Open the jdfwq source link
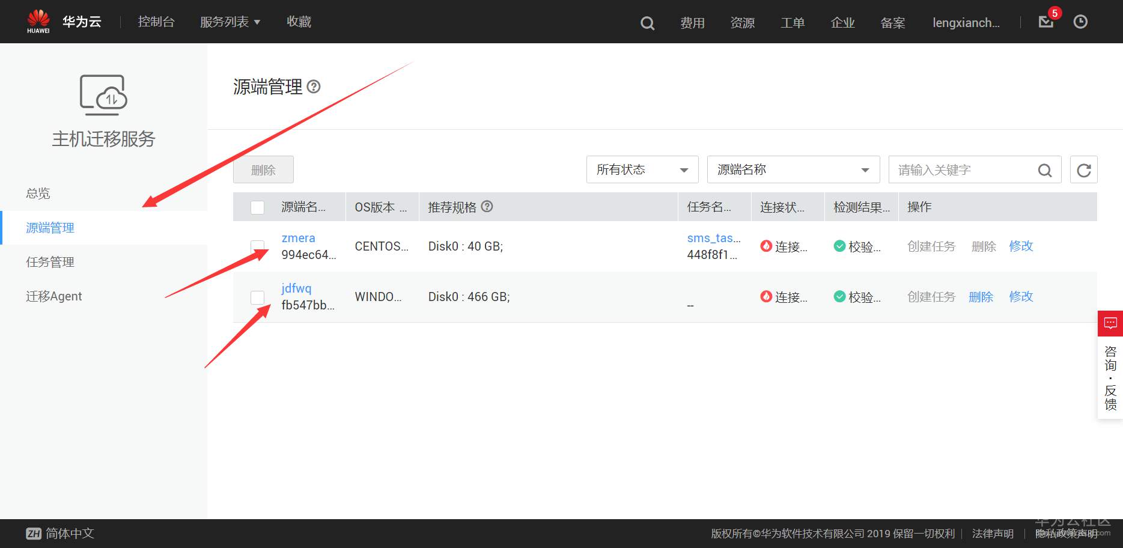 (296, 288)
